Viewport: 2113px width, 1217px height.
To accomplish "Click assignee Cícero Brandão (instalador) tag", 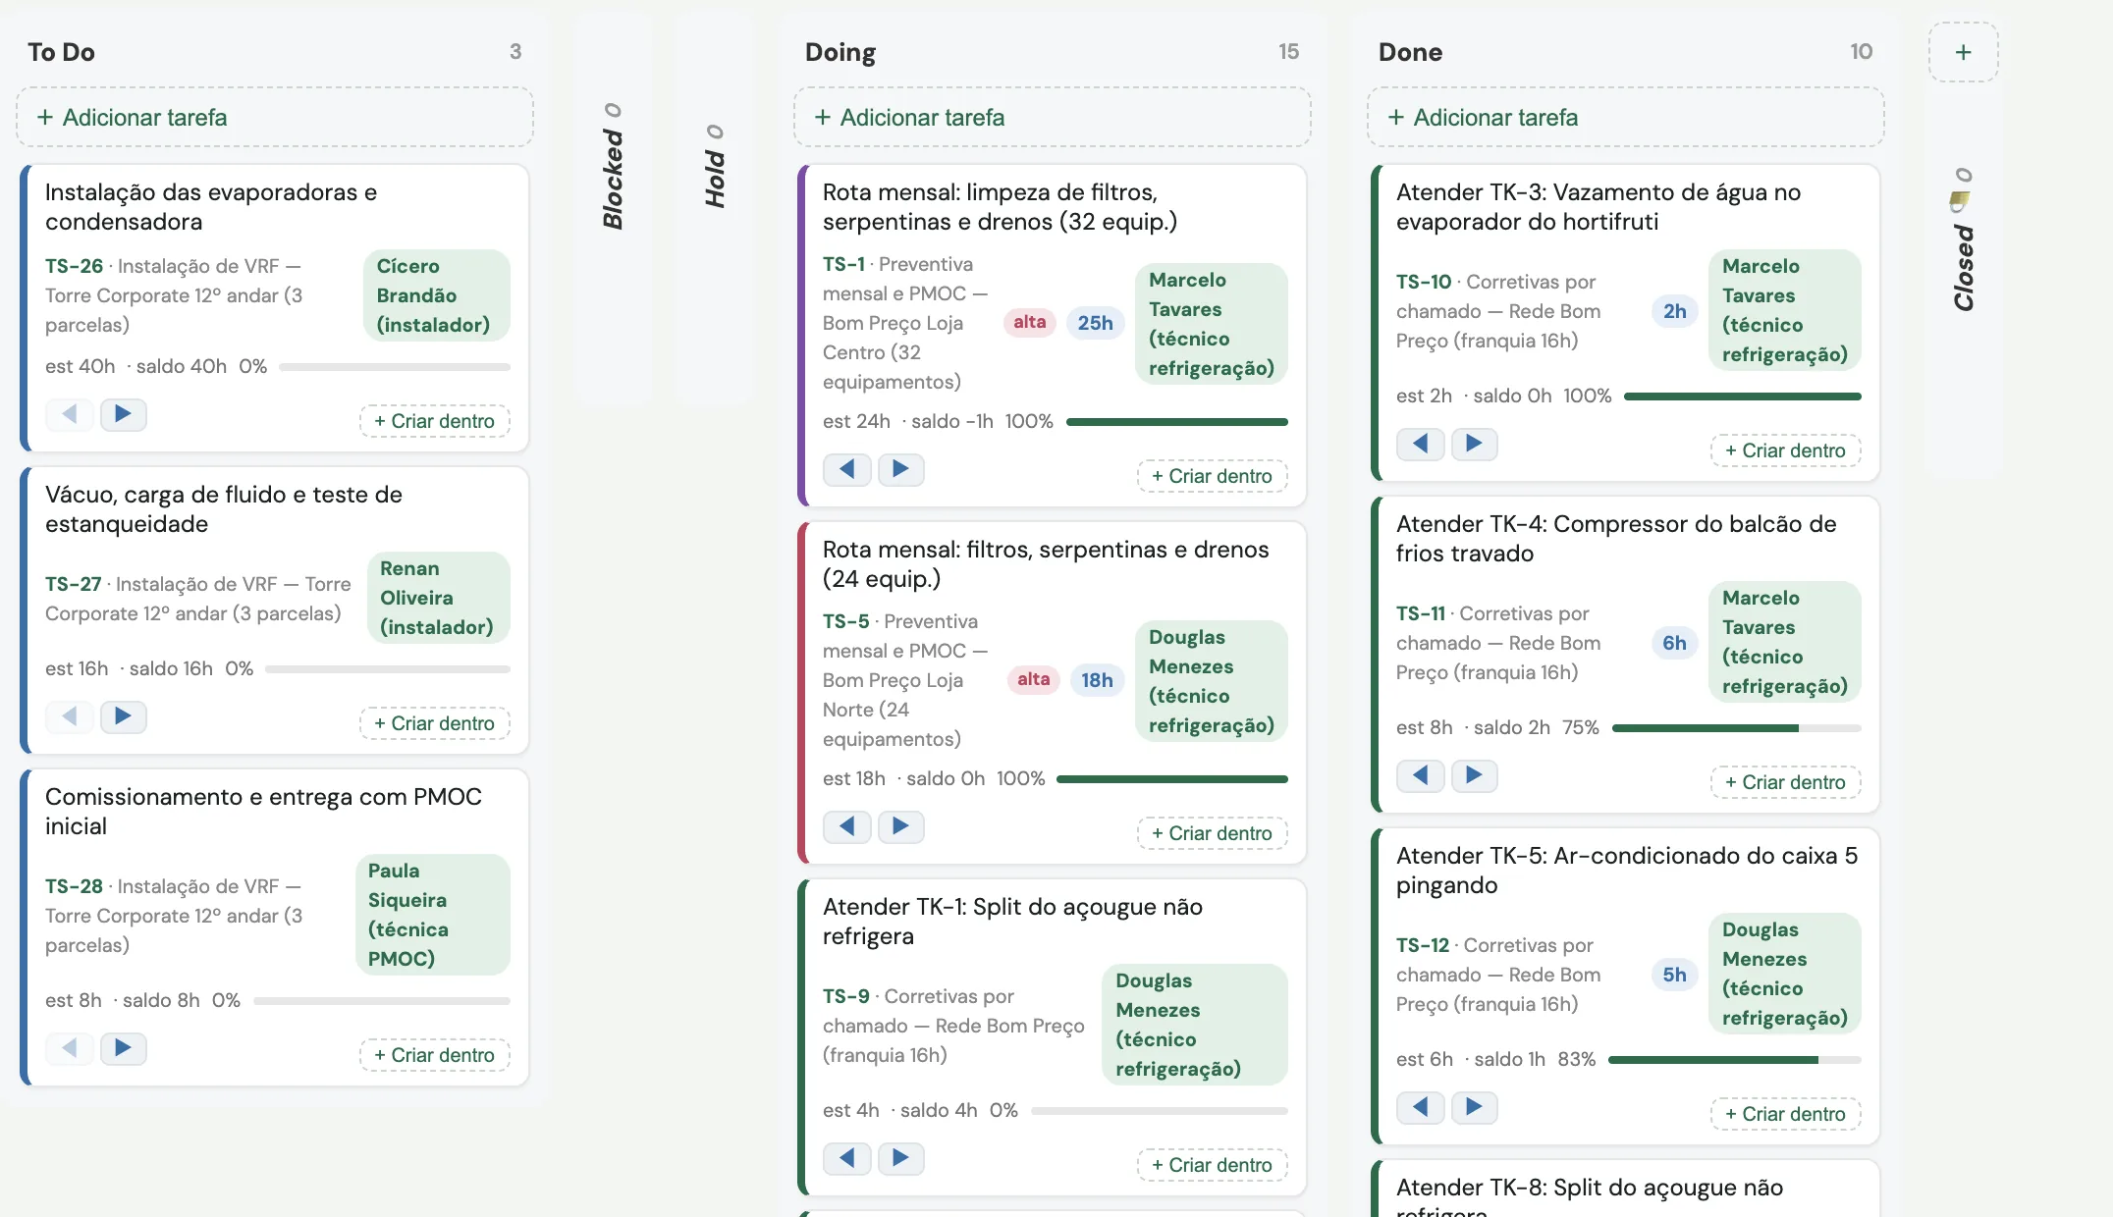I will tap(436, 295).
